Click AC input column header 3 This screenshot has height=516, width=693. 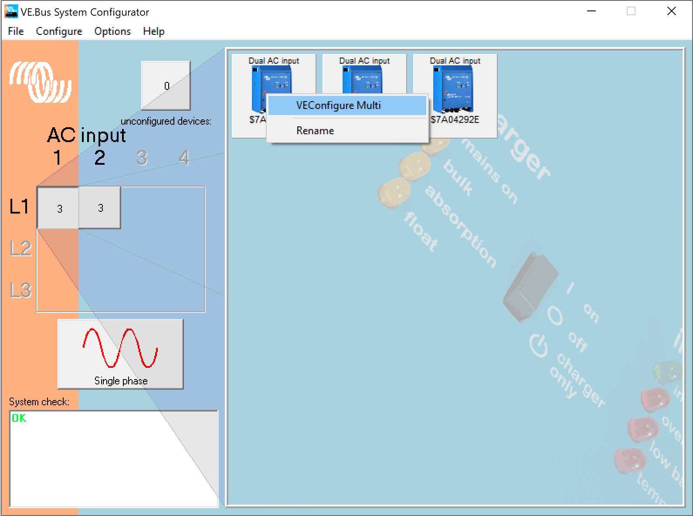[142, 158]
